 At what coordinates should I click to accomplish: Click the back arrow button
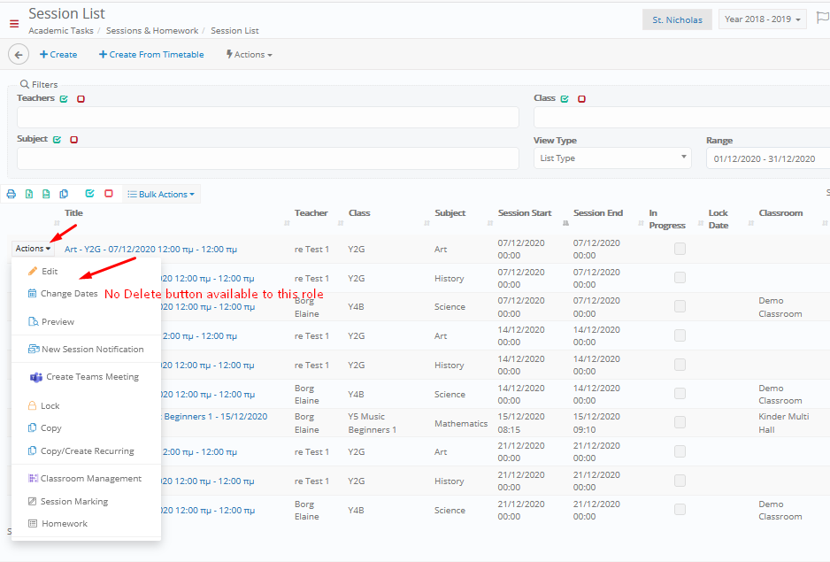tap(19, 55)
